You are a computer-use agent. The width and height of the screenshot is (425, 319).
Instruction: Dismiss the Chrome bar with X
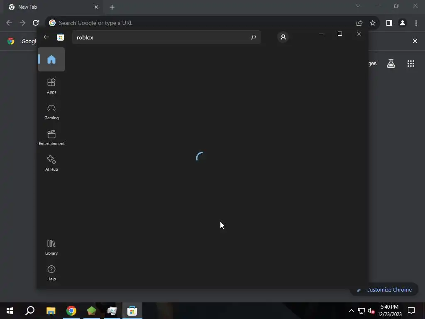pyautogui.click(x=415, y=41)
